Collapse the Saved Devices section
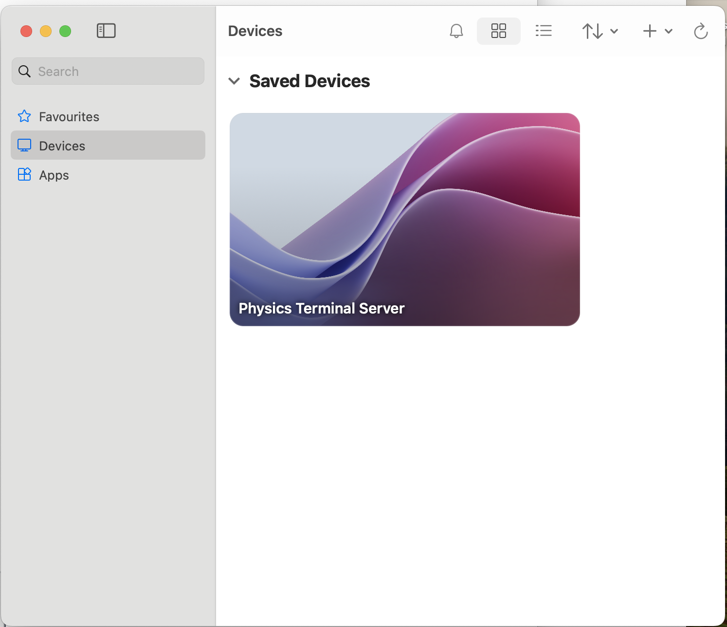727x627 pixels. pos(234,81)
